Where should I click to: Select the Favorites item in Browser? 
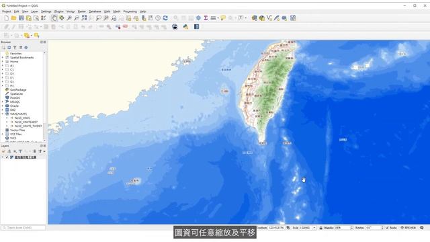(15, 54)
